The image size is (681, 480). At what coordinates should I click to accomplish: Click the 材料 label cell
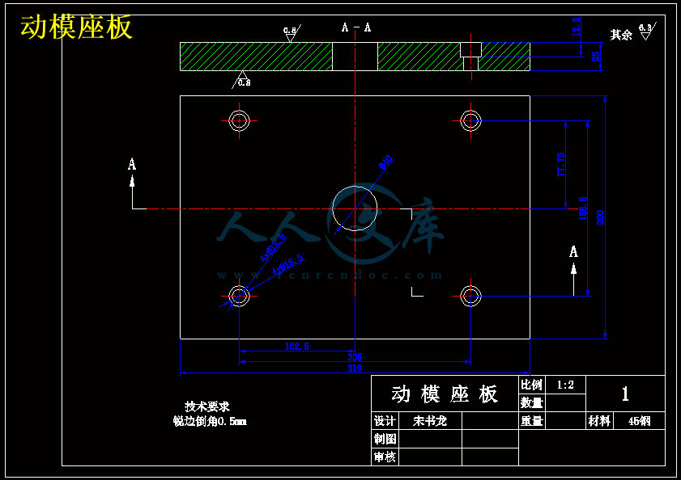pyautogui.click(x=599, y=420)
